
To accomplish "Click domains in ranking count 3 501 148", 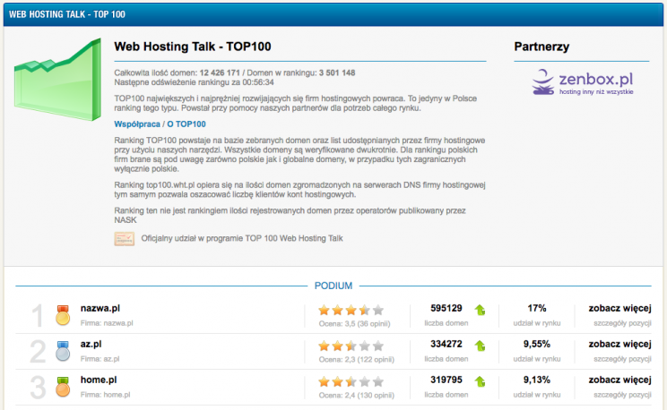I will tap(337, 73).
